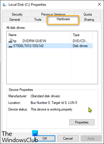104x144 pixels.
Task: Sort drives by the Name column header
Action: [39, 35]
